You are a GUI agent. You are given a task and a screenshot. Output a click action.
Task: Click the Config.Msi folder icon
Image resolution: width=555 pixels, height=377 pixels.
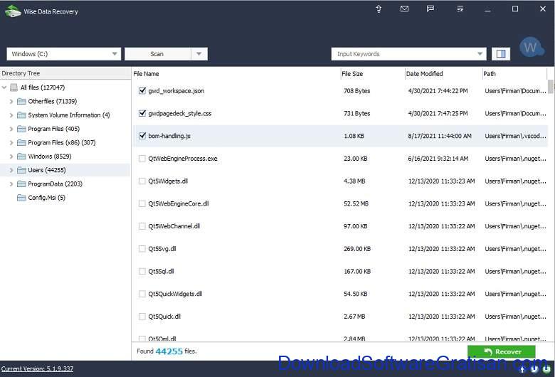(21, 198)
